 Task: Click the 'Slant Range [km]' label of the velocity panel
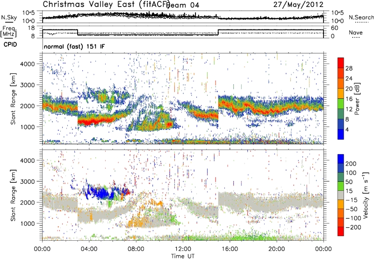(13, 195)
